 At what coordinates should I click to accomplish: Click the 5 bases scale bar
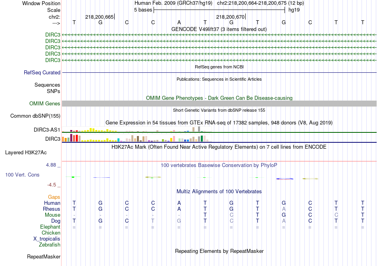click(x=219, y=10)
